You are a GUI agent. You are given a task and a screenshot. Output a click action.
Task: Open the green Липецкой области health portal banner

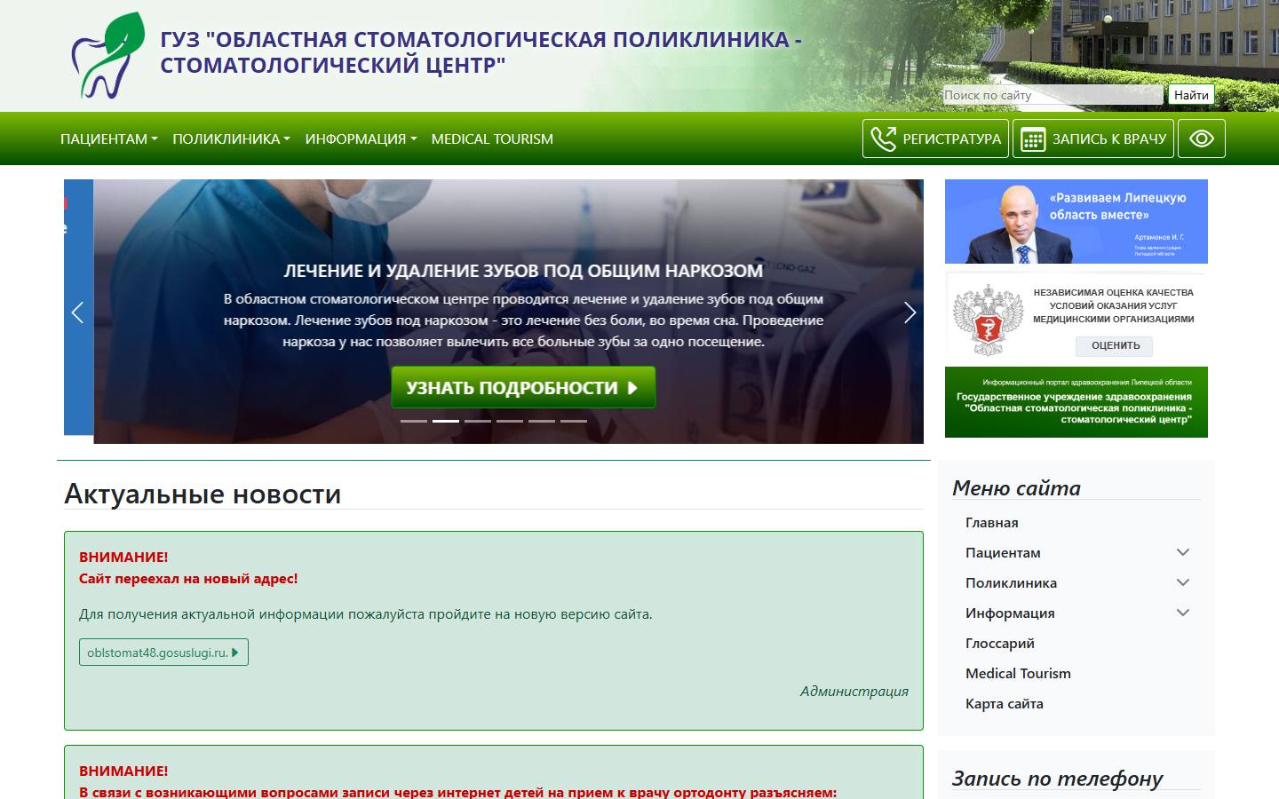1076,402
